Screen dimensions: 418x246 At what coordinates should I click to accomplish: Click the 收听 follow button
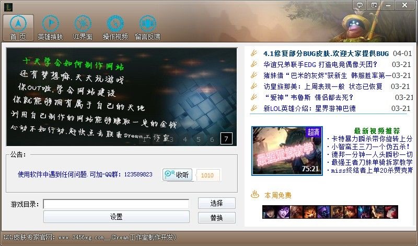coord(177,175)
